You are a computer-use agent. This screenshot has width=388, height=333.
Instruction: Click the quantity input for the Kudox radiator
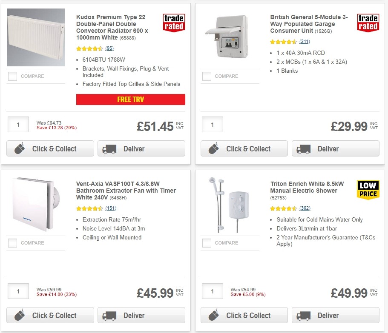click(x=18, y=125)
